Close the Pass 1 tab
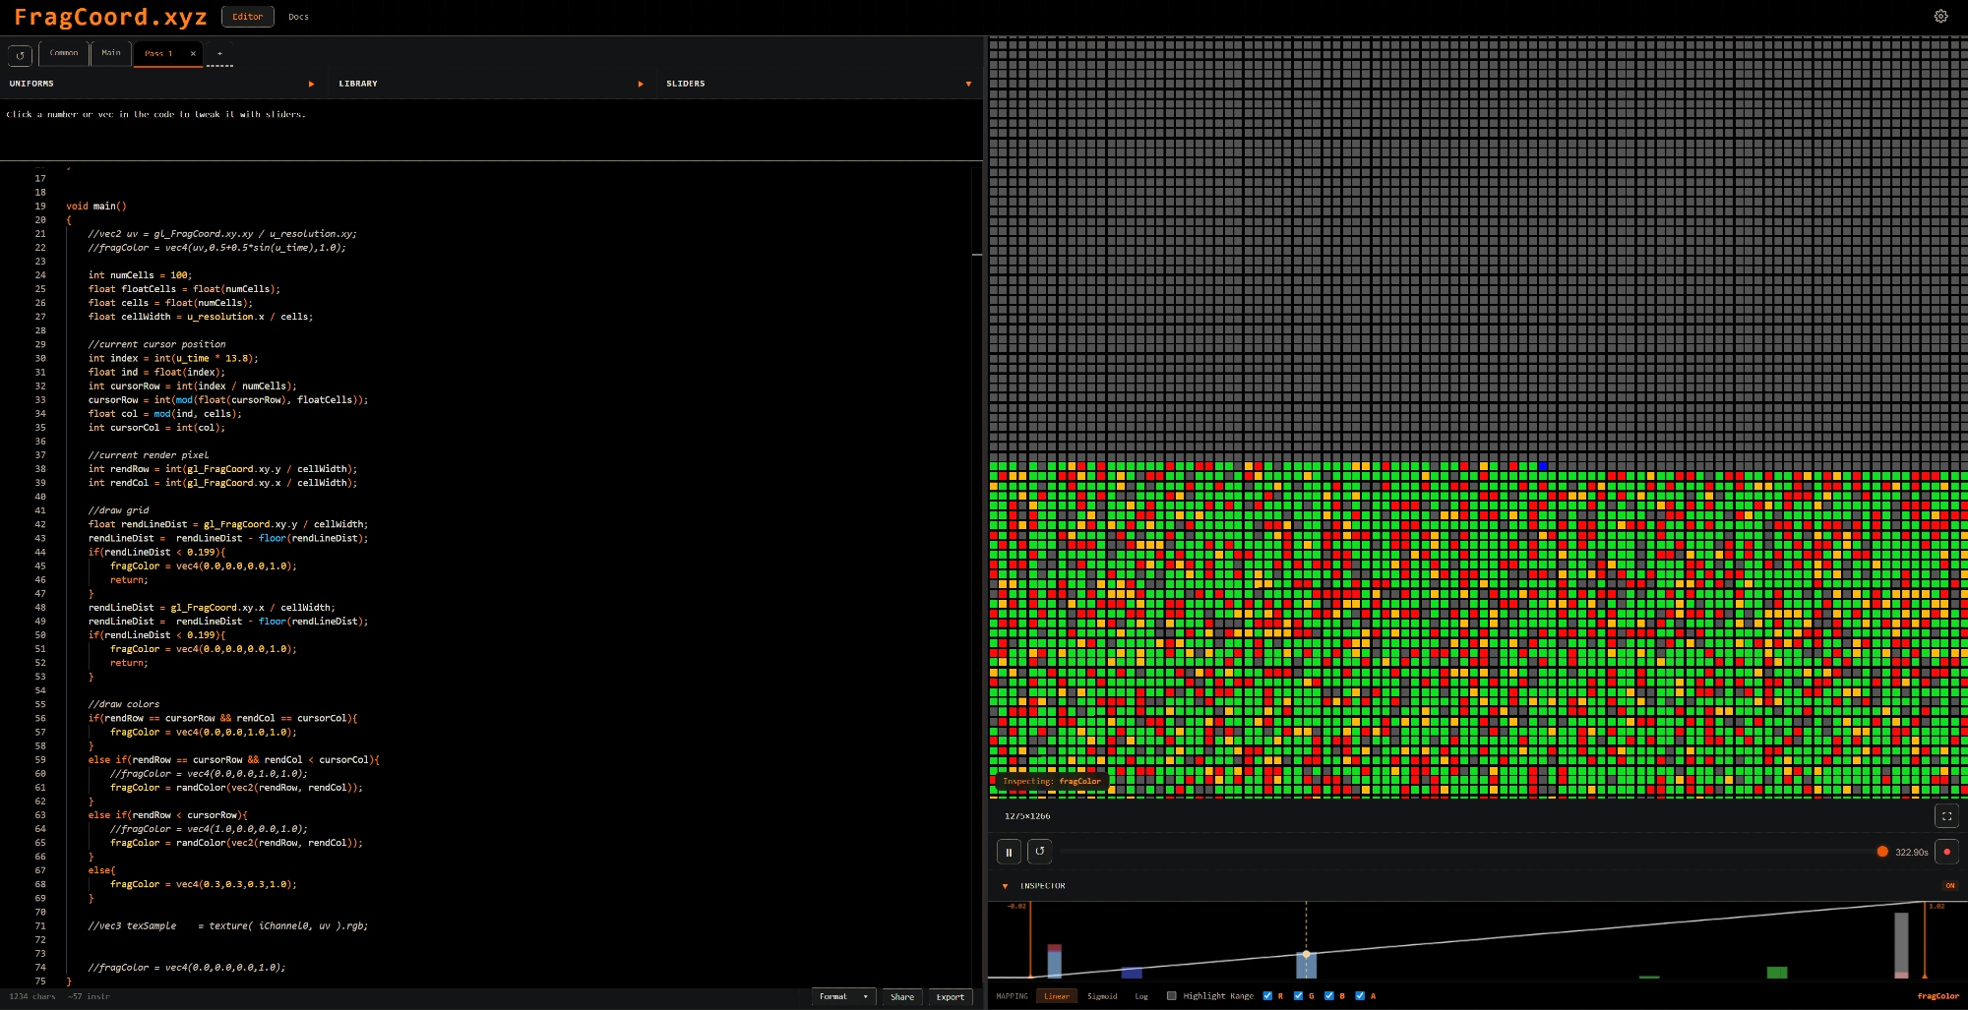1968x1010 pixels. click(x=193, y=54)
